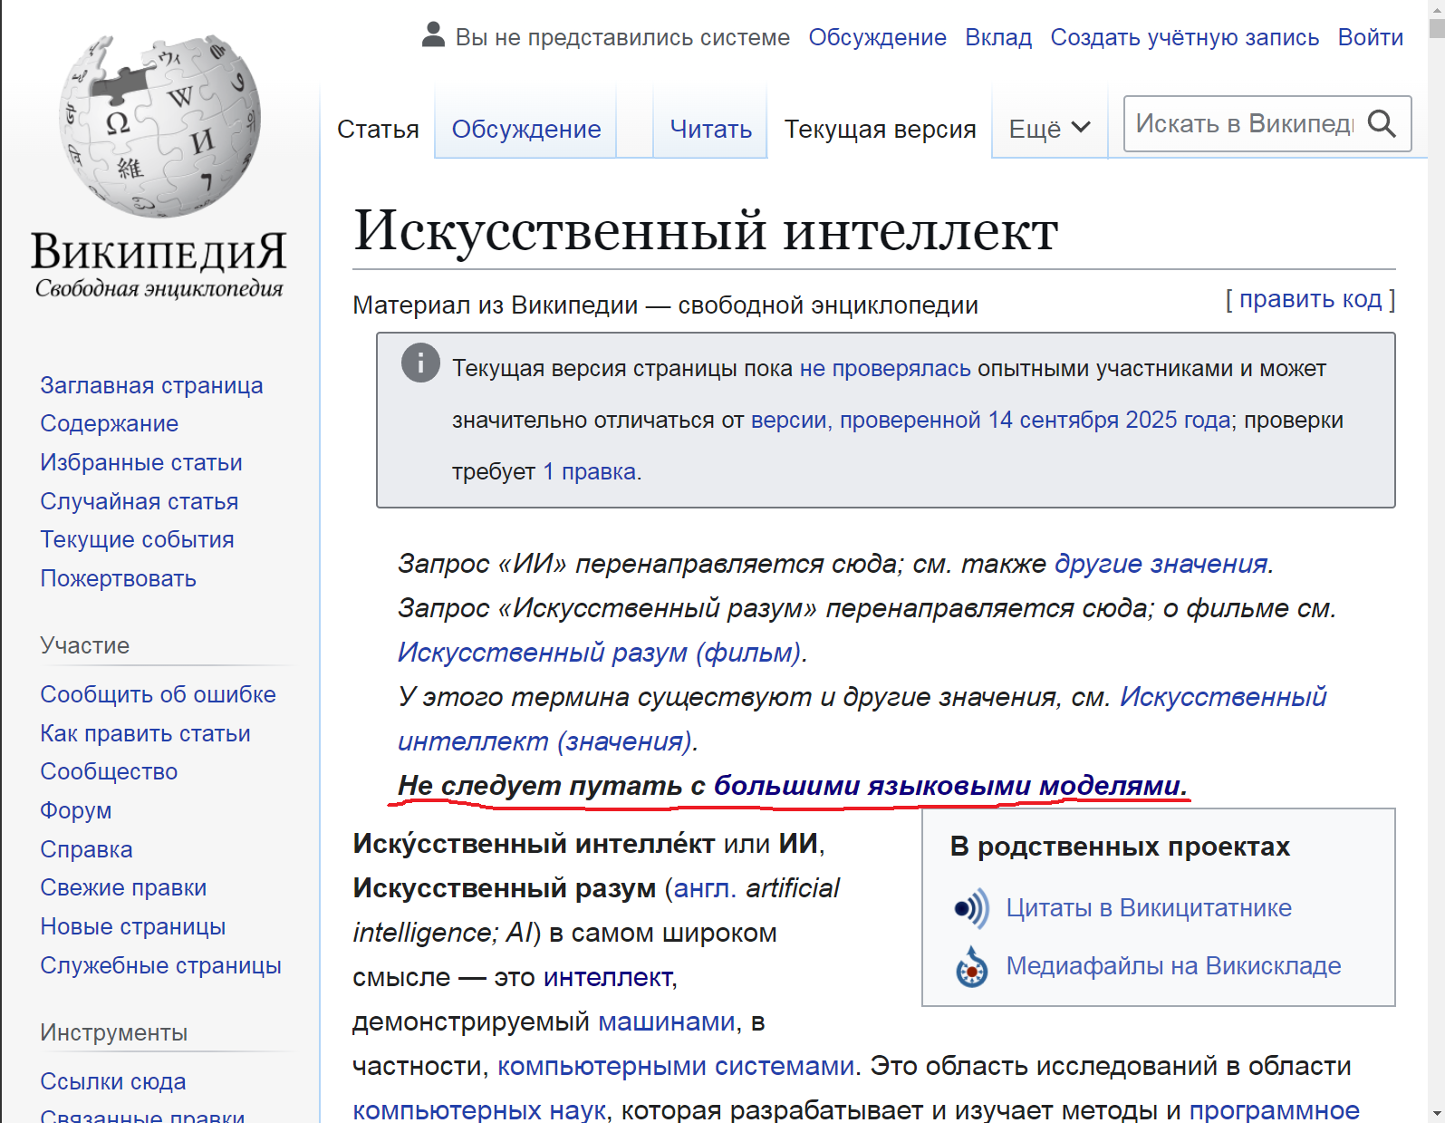Open the Обсуждение article tab

coord(525,129)
